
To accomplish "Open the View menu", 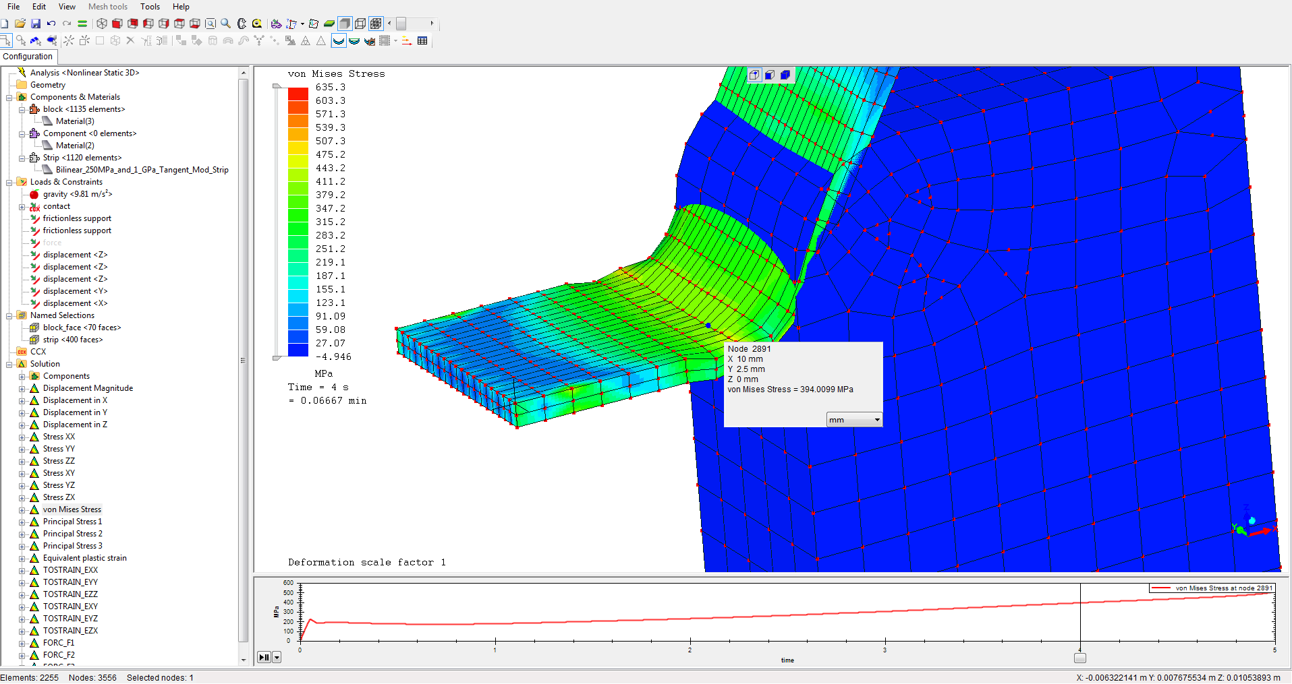I will (x=67, y=7).
